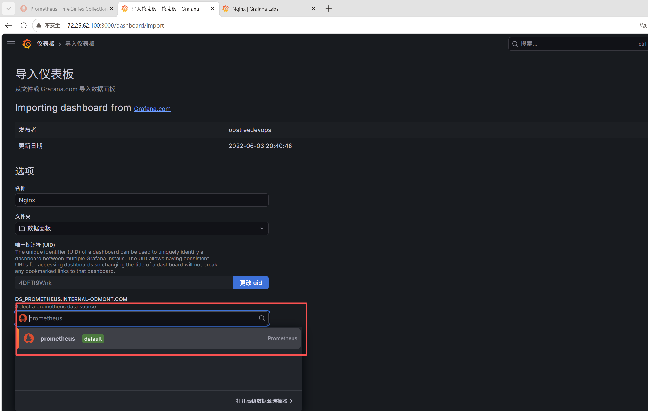
Task: Open the browser tab list chevron
Action: click(8, 9)
